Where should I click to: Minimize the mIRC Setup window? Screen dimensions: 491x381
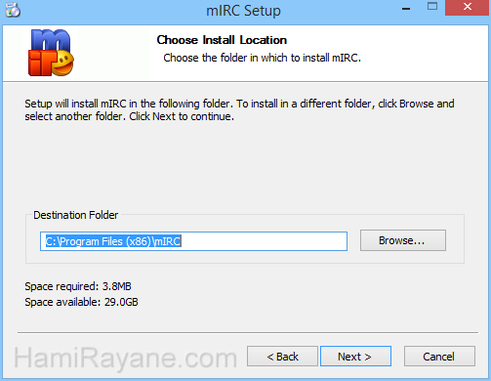point(406,8)
